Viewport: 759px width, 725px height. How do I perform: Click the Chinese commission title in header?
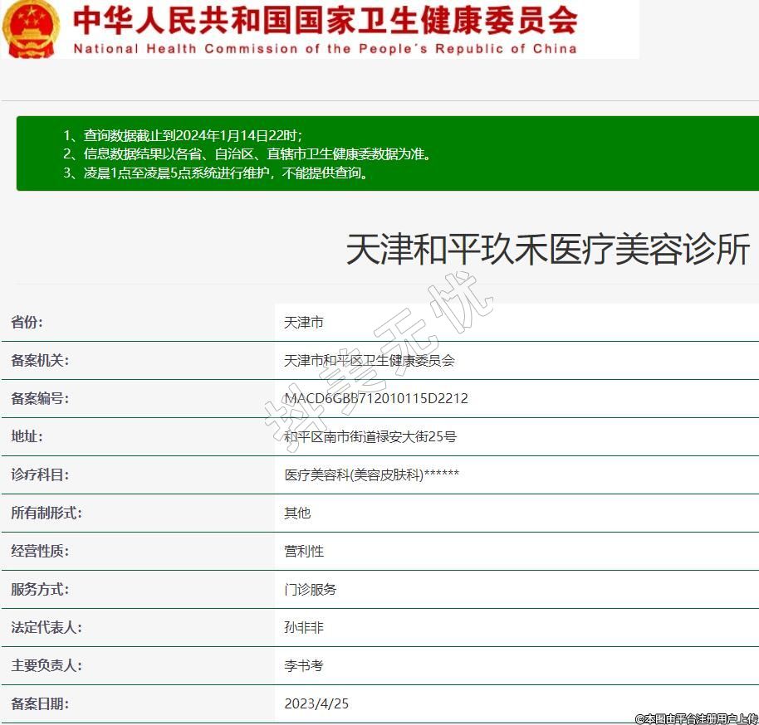325,20
